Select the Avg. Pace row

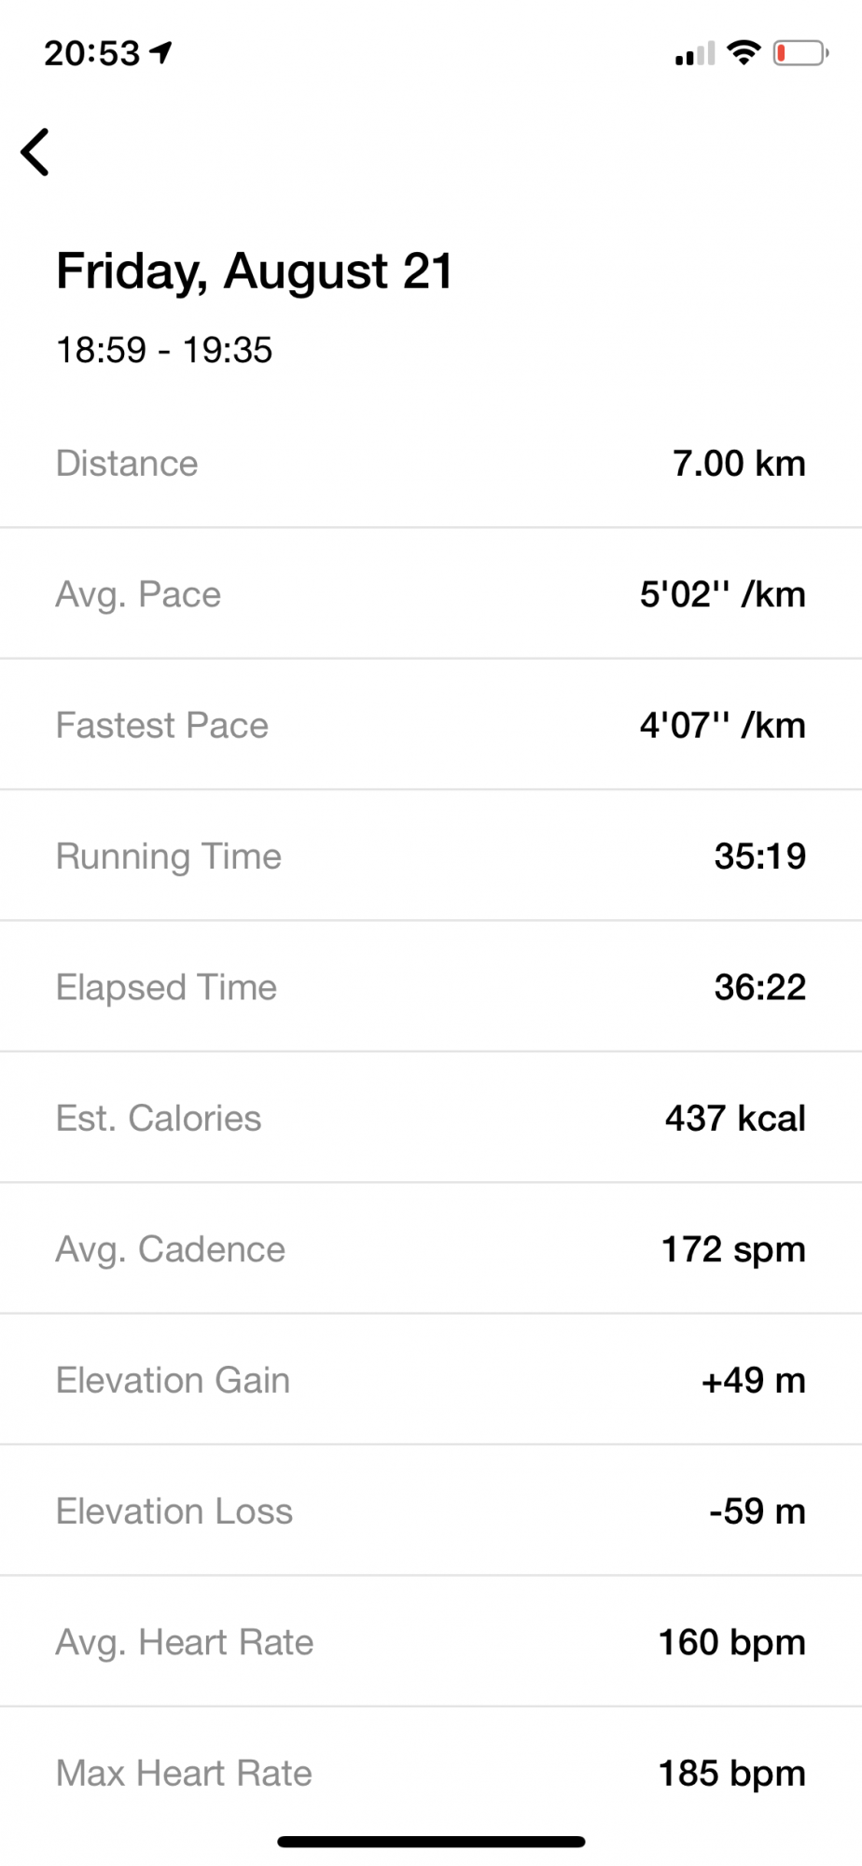coord(431,594)
